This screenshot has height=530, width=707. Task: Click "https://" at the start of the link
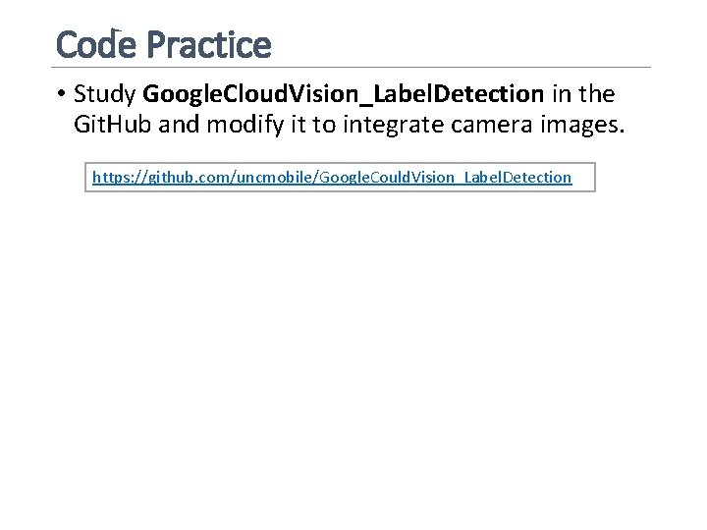116,178
